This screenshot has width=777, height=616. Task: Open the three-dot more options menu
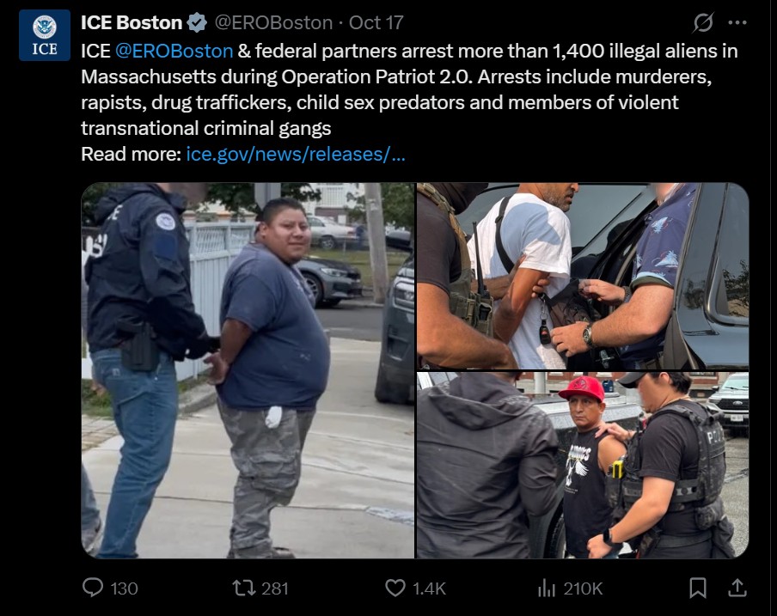click(x=737, y=22)
